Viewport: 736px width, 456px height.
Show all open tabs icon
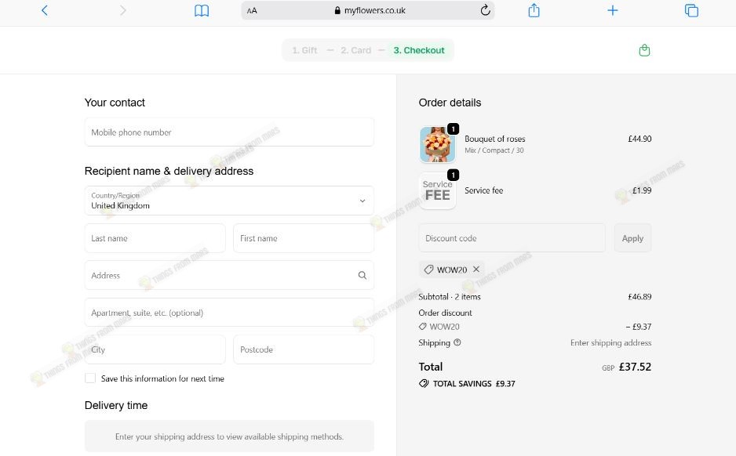point(691,10)
